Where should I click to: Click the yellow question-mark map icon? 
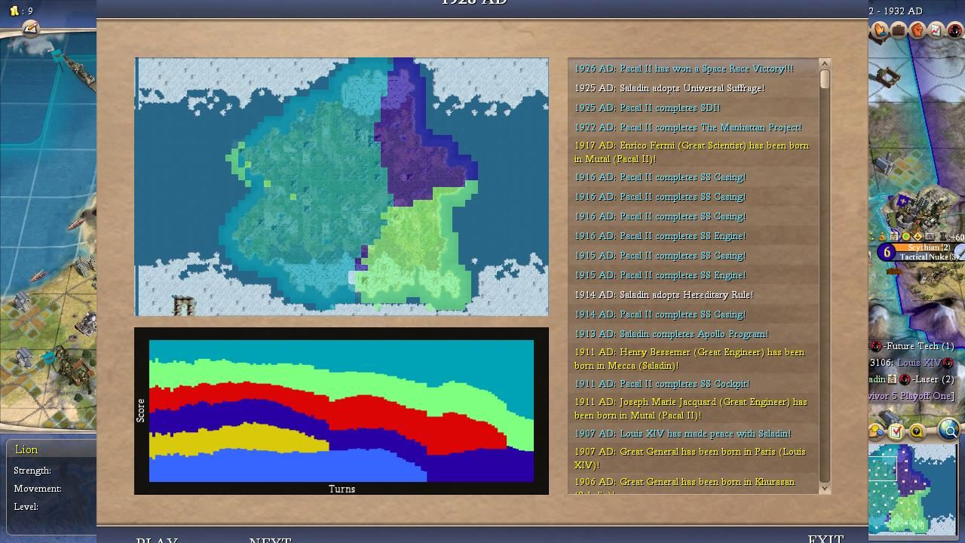tap(917, 432)
